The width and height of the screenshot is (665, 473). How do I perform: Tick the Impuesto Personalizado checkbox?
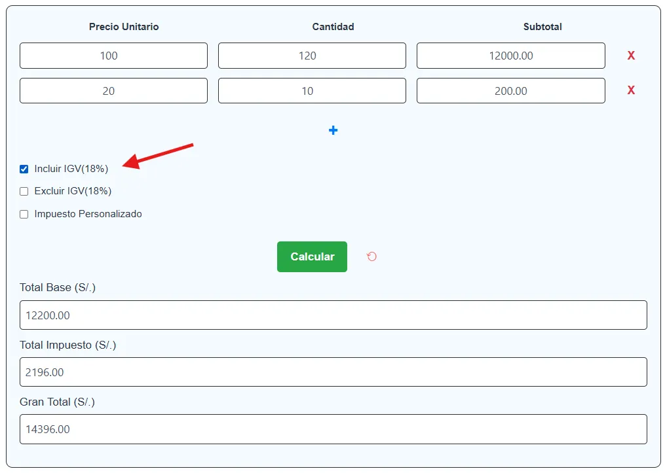(24, 214)
